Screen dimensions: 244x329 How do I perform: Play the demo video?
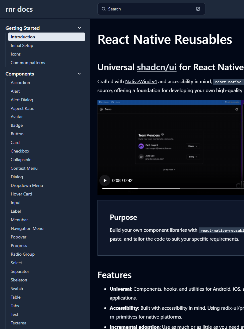click(x=105, y=180)
